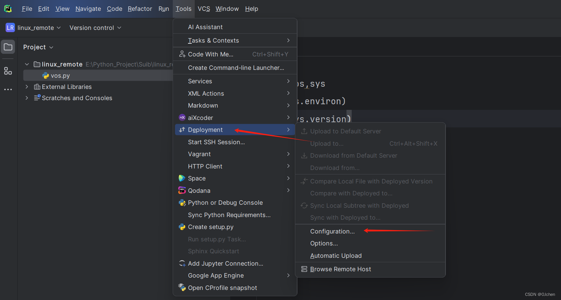Viewport: 561px width, 300px height.
Task: Expand the Tasks & Contexts submenu arrow
Action: coord(288,40)
